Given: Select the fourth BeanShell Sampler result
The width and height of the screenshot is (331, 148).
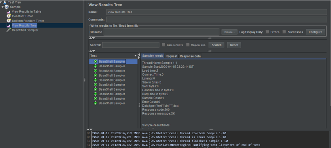Looking at the screenshot, I should (112, 75).
